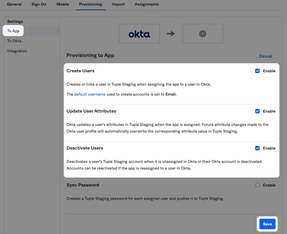The height and width of the screenshot is (234, 287).
Task: Disable Update User Attributes
Action: pyautogui.click(x=257, y=111)
